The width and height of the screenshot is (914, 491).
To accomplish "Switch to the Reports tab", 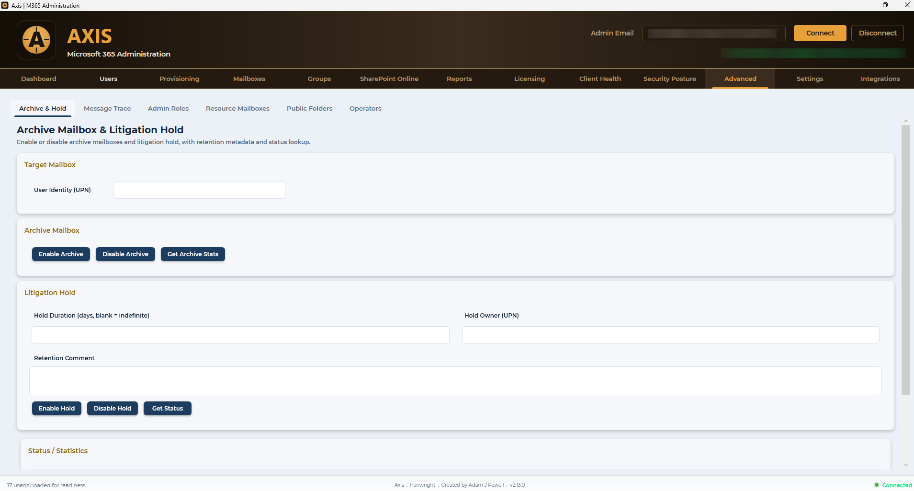I will [x=459, y=79].
